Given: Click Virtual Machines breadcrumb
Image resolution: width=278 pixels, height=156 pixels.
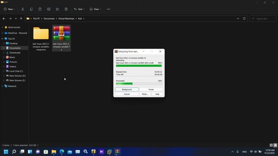Looking at the screenshot, I should [66, 19].
